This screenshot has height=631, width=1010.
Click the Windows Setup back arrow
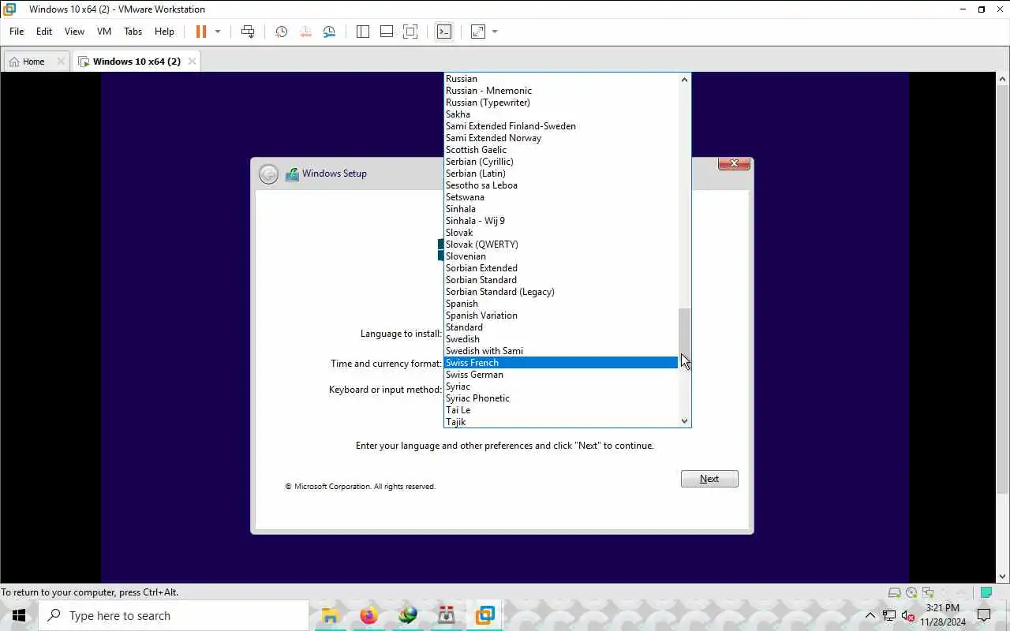coord(268,174)
